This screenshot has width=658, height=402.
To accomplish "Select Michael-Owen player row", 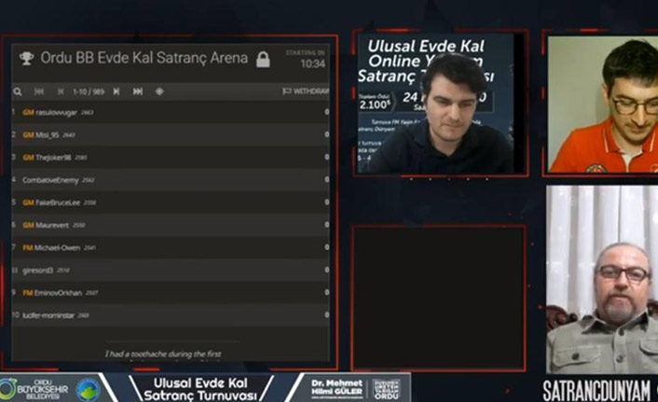I will [171, 248].
